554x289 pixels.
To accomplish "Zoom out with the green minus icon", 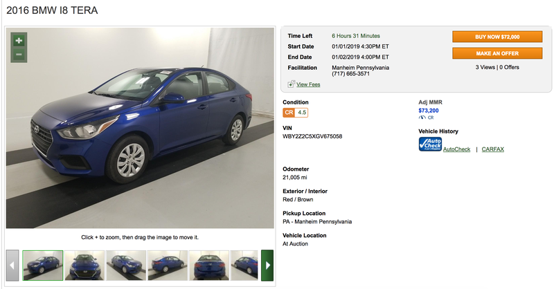I will pos(19,55).
